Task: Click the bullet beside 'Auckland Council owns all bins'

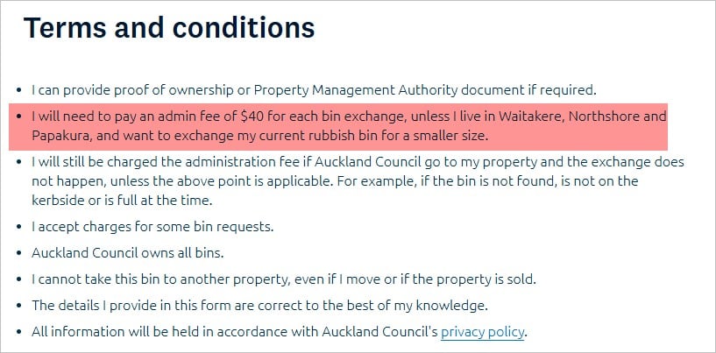Action: point(18,253)
